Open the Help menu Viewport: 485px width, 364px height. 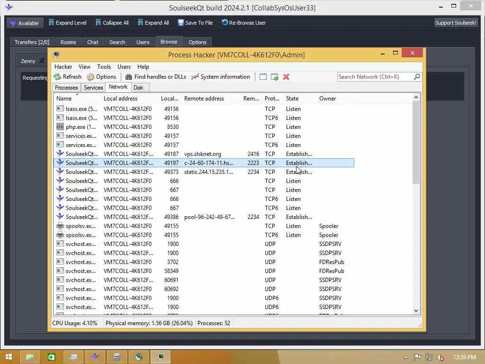click(143, 67)
